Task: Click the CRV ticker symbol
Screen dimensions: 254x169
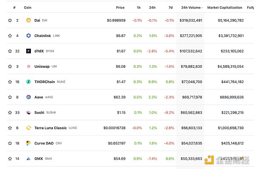Action: point(59,143)
